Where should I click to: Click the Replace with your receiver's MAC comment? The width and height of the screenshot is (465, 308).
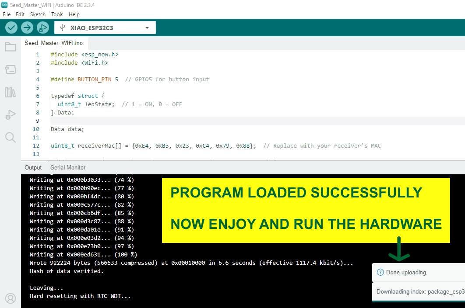click(x=322, y=145)
